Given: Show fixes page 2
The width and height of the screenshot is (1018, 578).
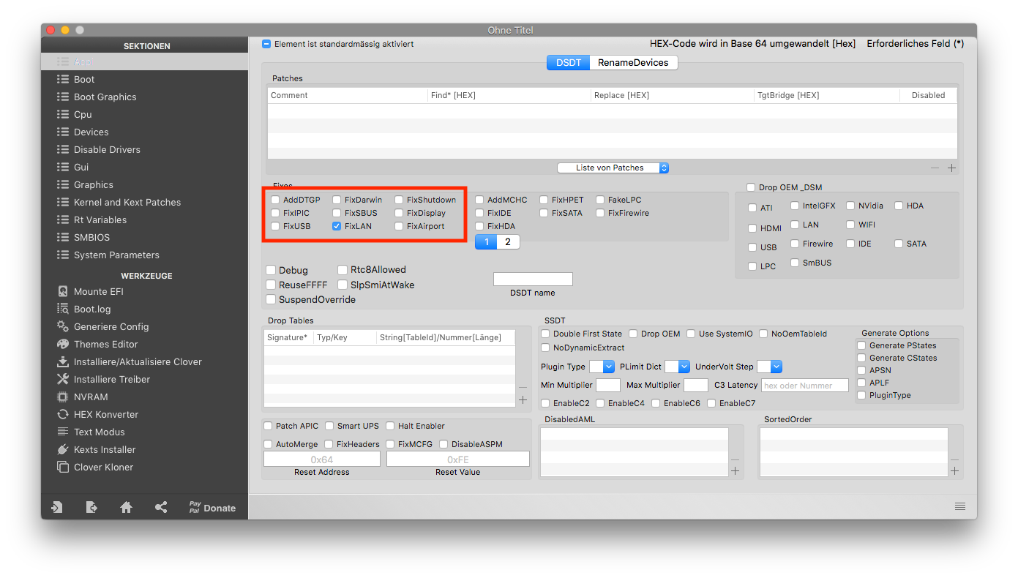Looking at the screenshot, I should pyautogui.click(x=508, y=241).
